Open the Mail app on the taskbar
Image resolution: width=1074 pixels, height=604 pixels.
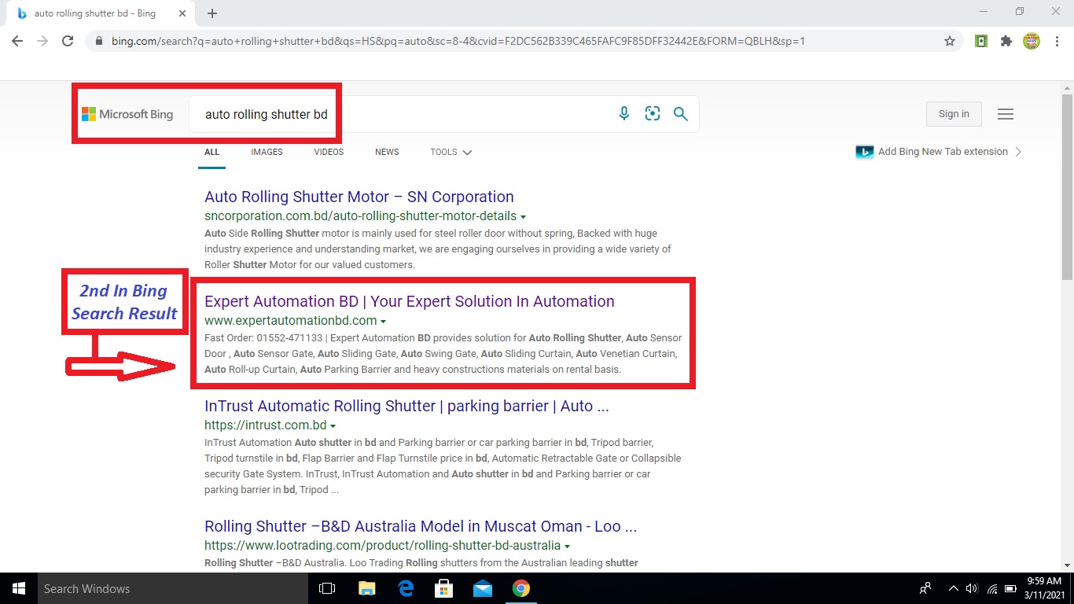click(483, 588)
